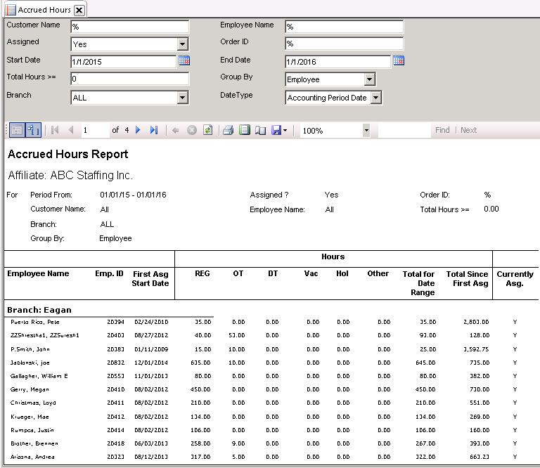Open the Start Date calendar picker
This screenshot has height=468, width=540.
click(184, 61)
